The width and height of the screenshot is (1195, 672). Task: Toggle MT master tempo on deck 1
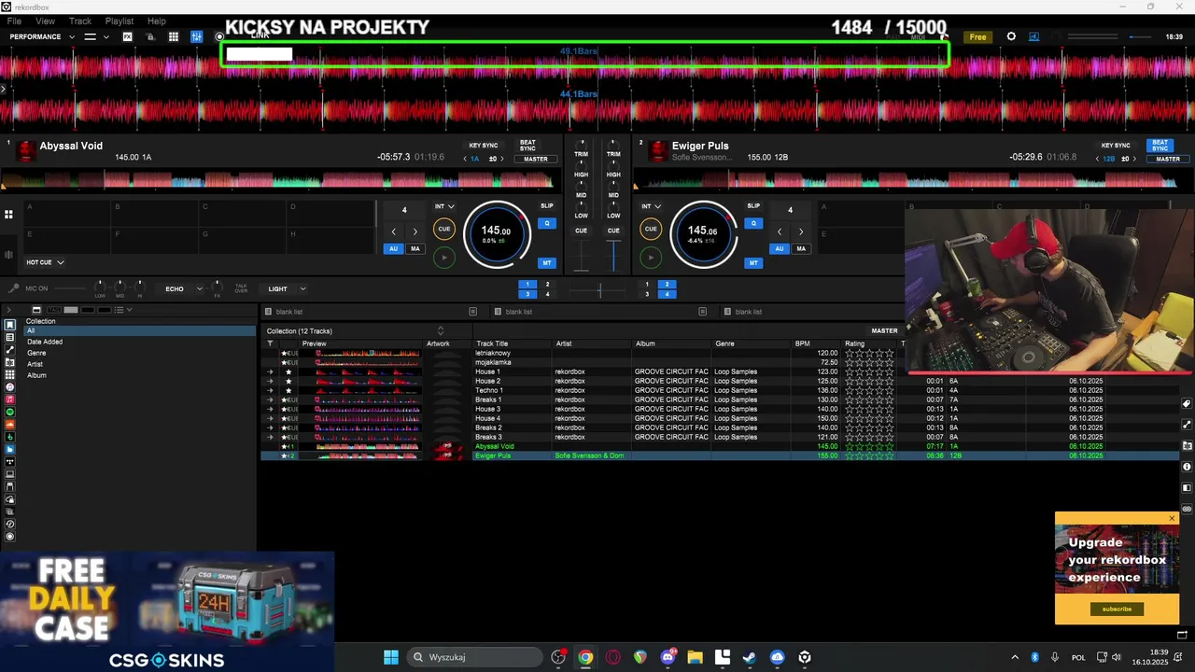tap(547, 263)
